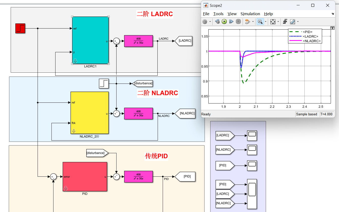
Task: Click the transfer function block in NLADRC loop
Action: click(138, 114)
